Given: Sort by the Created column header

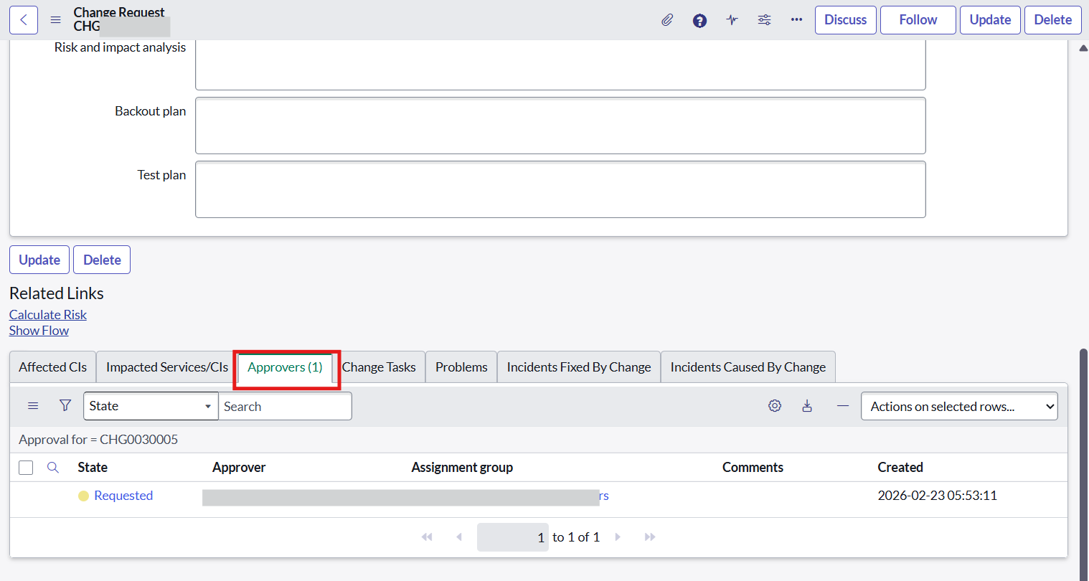Looking at the screenshot, I should tap(900, 468).
